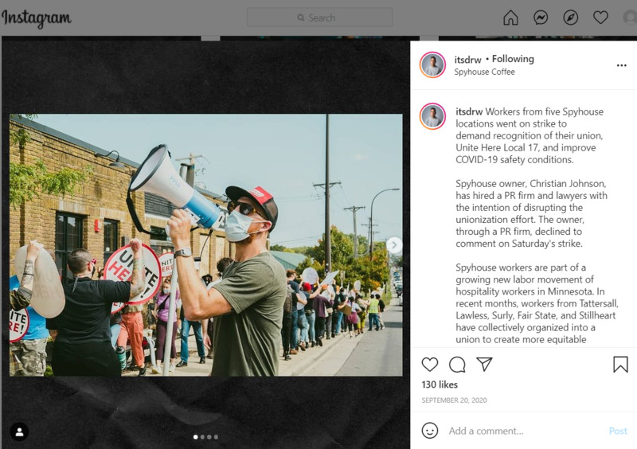Viewport: 637px width, 449px height.
Task: Jump to second carousel dot indicator
Action: pos(202,437)
